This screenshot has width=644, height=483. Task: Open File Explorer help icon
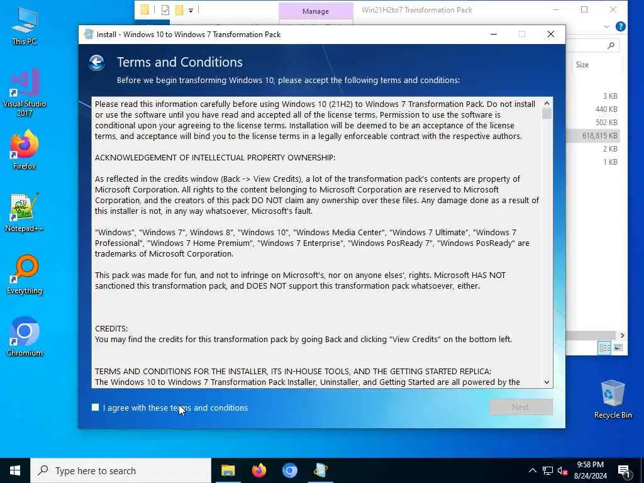coord(621,26)
